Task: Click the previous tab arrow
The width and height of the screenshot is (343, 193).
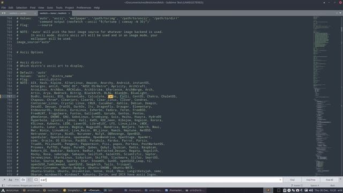Action: [2, 13]
